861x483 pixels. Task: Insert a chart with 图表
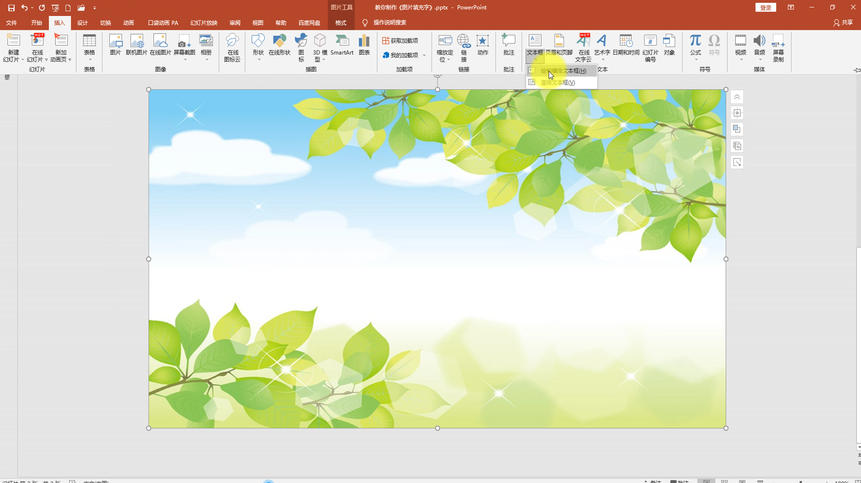364,45
